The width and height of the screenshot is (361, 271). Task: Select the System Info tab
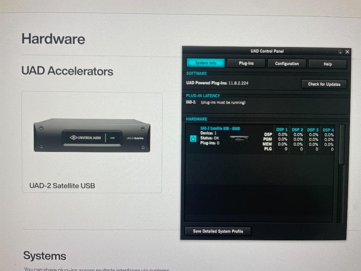206,63
